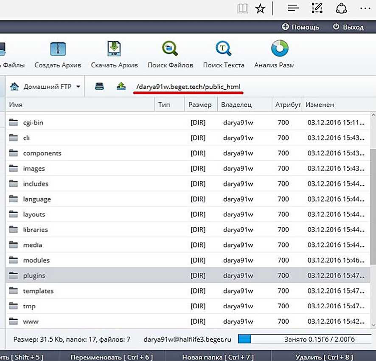Image resolution: width=376 pixels, height=361 pixels.
Task: Click the Скачать Архив download icon
Action: tap(114, 50)
